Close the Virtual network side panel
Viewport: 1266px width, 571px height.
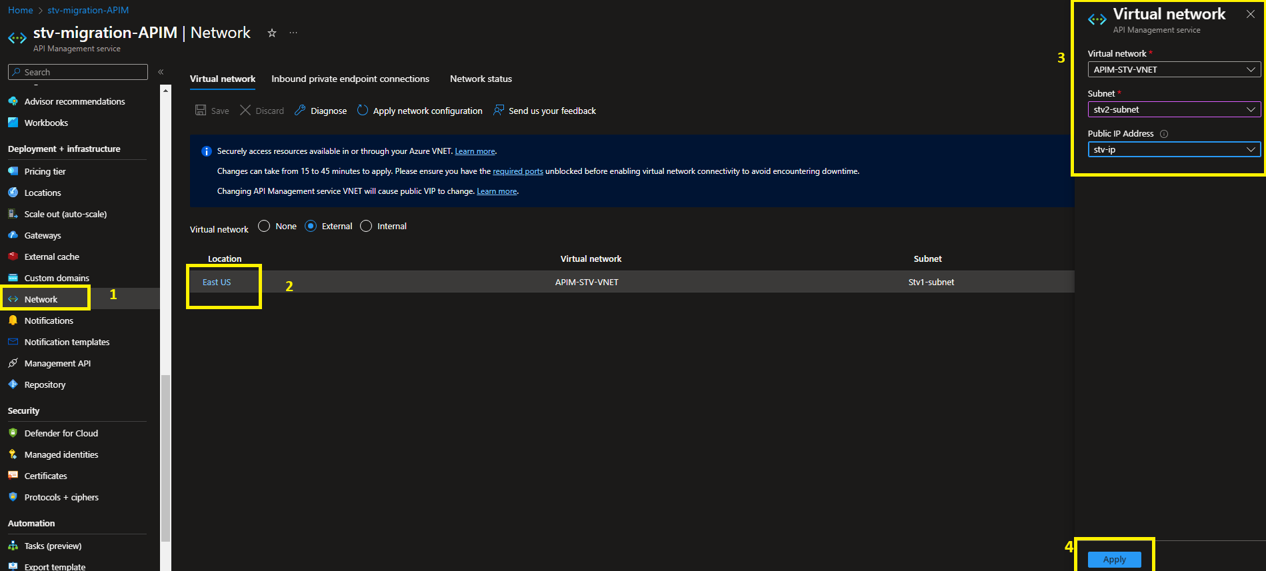1251,14
